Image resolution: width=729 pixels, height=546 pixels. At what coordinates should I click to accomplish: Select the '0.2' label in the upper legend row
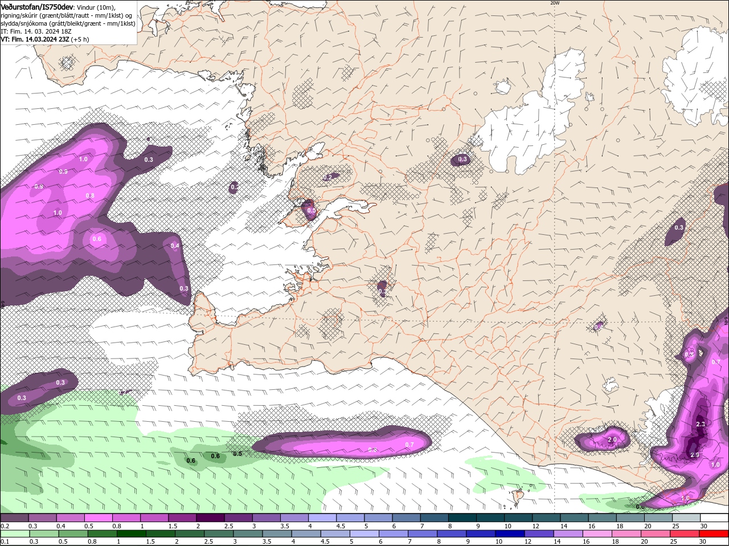pyautogui.click(x=5, y=526)
